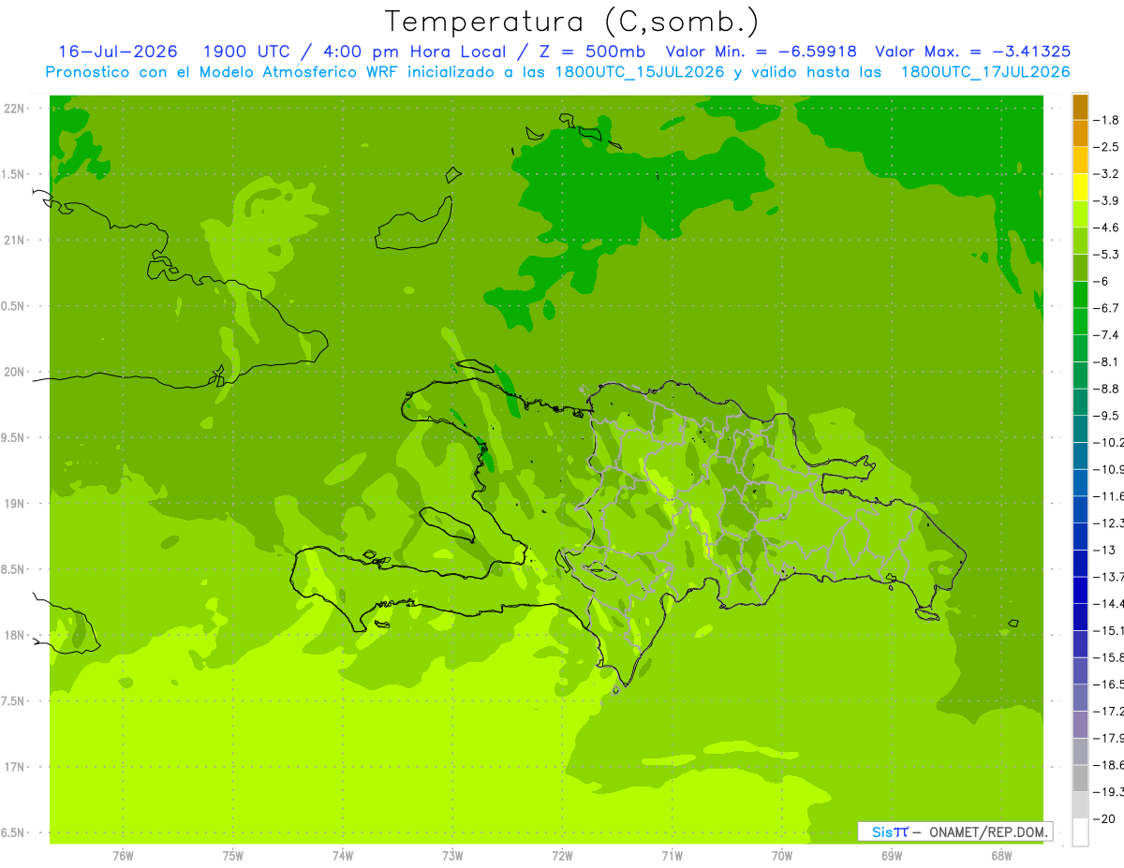This screenshot has height=868, width=1124.
Task: Click the 'ONAMET/REP.DOM.' credit label
Action: point(991,831)
